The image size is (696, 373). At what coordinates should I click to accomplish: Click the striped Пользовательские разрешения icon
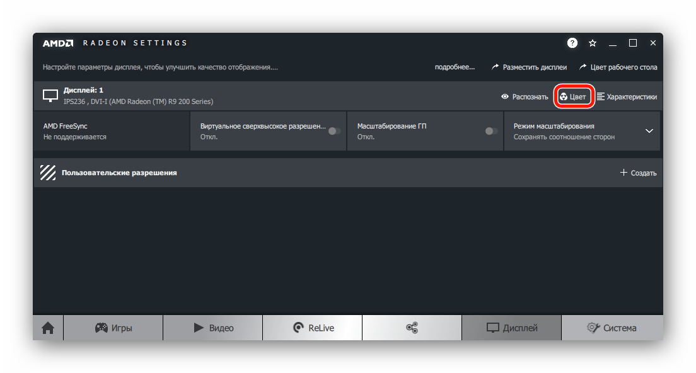click(48, 173)
